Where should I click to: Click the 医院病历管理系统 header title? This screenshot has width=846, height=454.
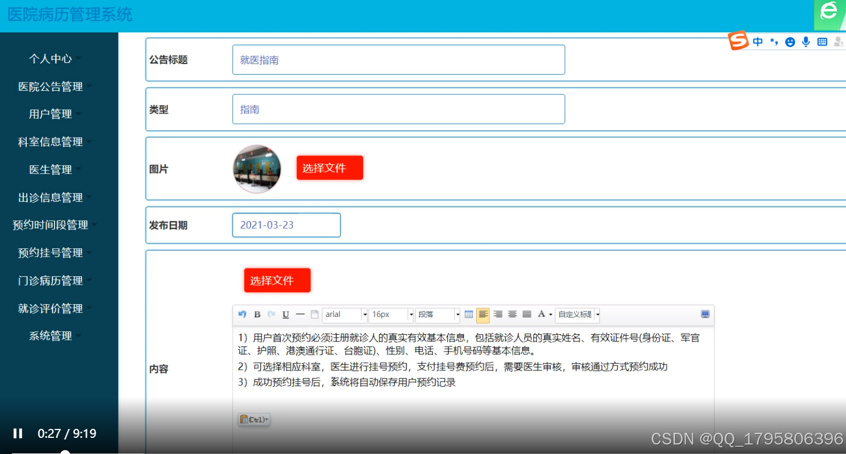point(70,14)
